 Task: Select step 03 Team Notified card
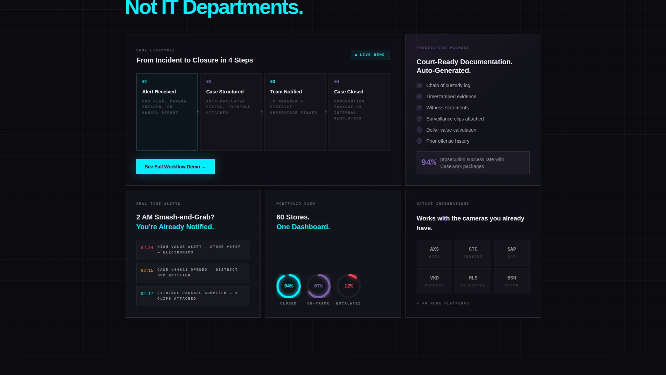[x=295, y=112]
